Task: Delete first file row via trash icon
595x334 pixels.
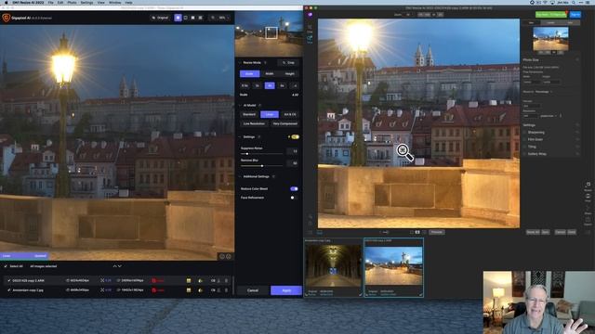Action: 226,280
